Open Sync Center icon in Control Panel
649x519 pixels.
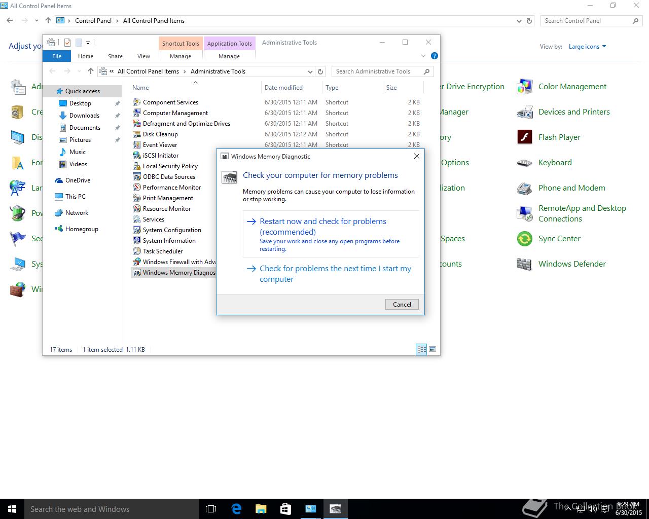pyautogui.click(x=524, y=239)
